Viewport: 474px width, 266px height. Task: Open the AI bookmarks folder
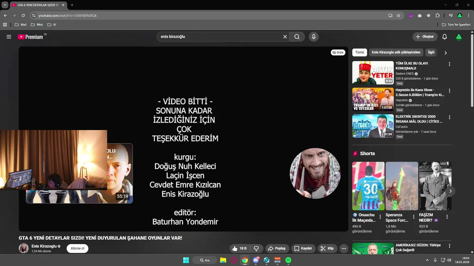pyautogui.click(x=52, y=25)
